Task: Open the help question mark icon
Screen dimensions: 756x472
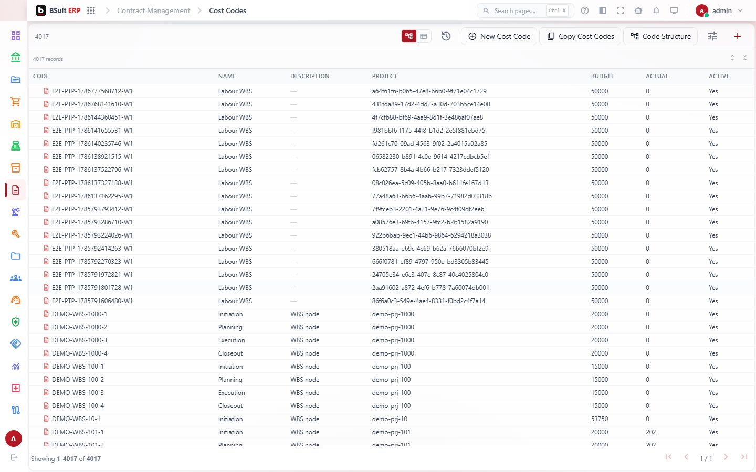Action: coord(585,10)
